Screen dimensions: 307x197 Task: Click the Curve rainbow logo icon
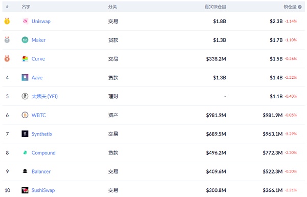click(x=25, y=59)
